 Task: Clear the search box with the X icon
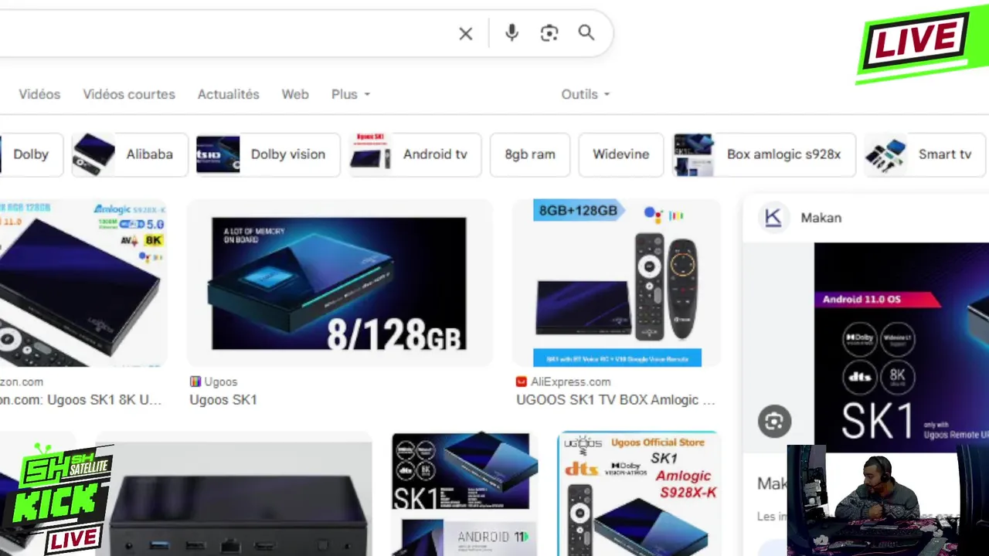coord(465,33)
